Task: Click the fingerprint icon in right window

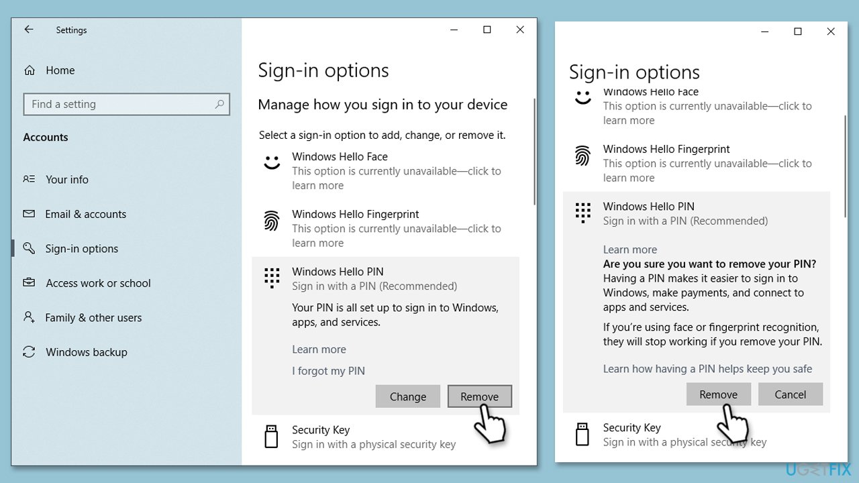Action: click(583, 156)
